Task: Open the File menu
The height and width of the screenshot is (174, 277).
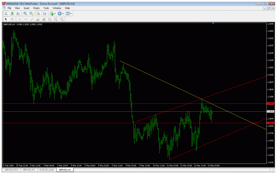Action: coord(9,8)
